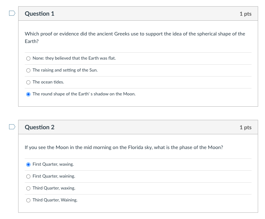Click the answer text 'Third Quarter, waxing.'

coord(54,188)
